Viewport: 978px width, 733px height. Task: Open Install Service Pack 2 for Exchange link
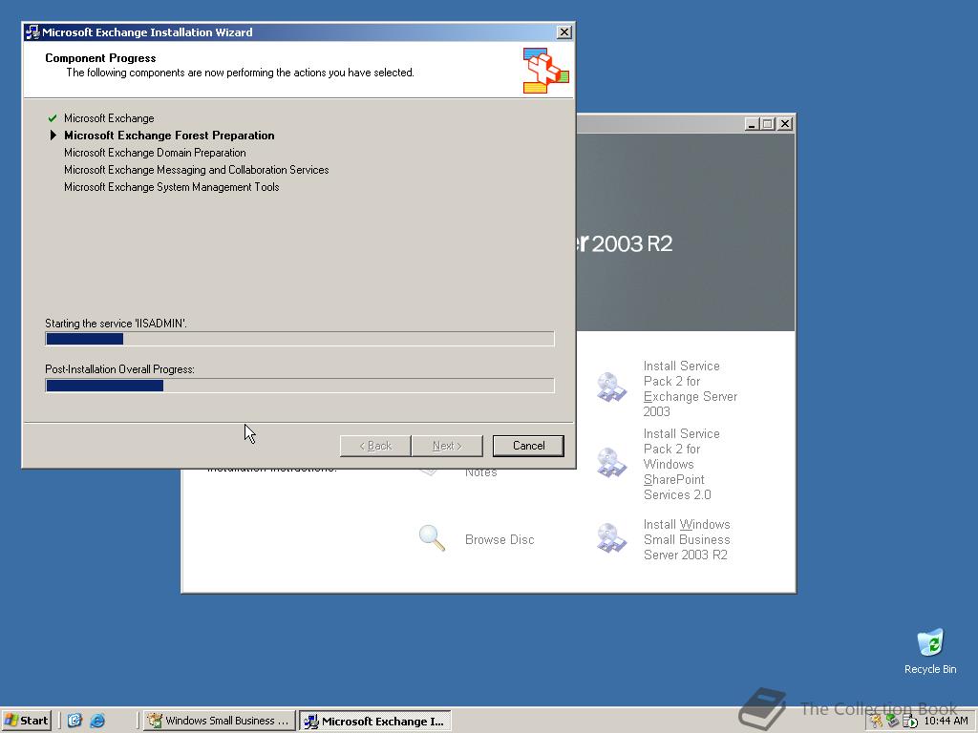(x=690, y=388)
